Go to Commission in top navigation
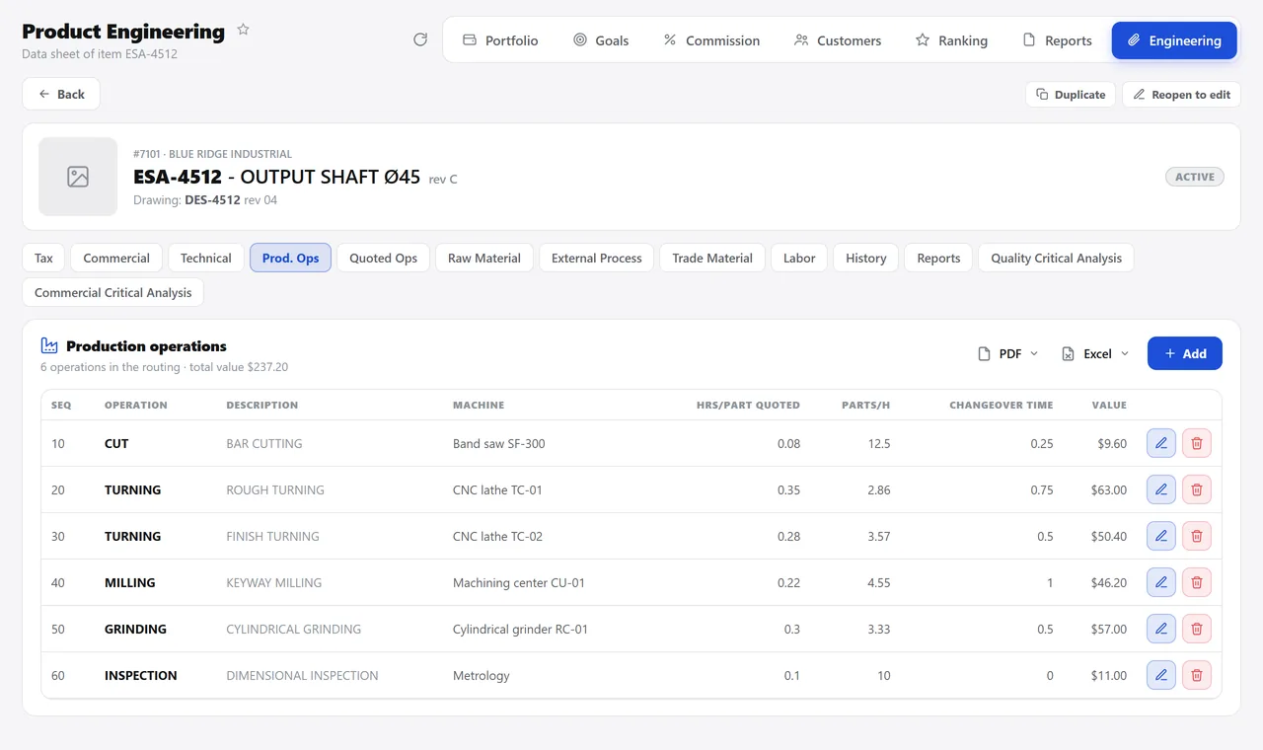Image resolution: width=1263 pixels, height=750 pixels. pyautogui.click(x=711, y=40)
